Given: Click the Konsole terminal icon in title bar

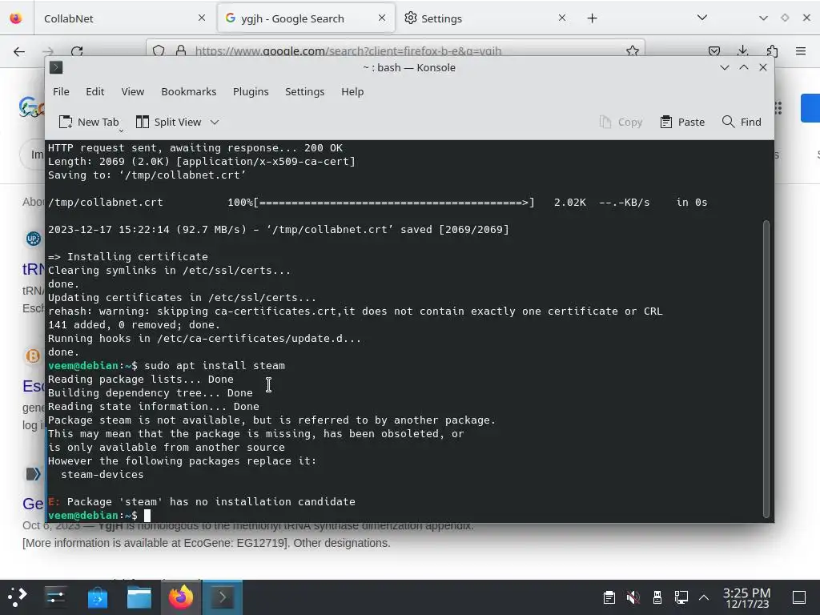Looking at the screenshot, I should (x=56, y=67).
